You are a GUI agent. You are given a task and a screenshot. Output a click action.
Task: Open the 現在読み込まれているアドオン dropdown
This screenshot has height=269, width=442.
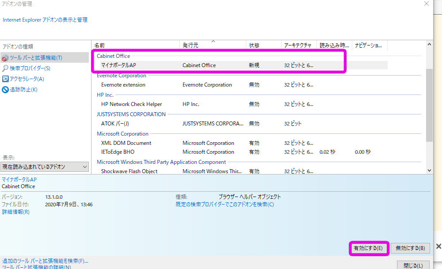(45, 167)
